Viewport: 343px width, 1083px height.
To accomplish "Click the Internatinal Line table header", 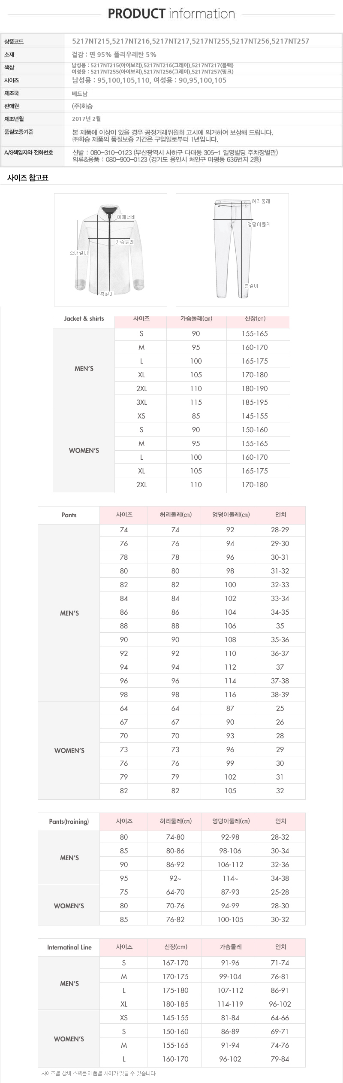I will 69,947.
